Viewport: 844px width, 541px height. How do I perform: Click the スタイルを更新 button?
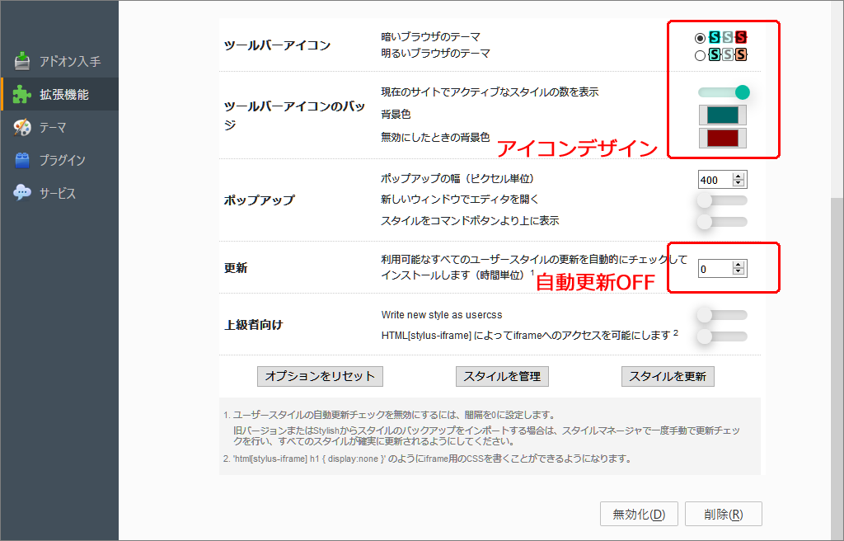668,376
